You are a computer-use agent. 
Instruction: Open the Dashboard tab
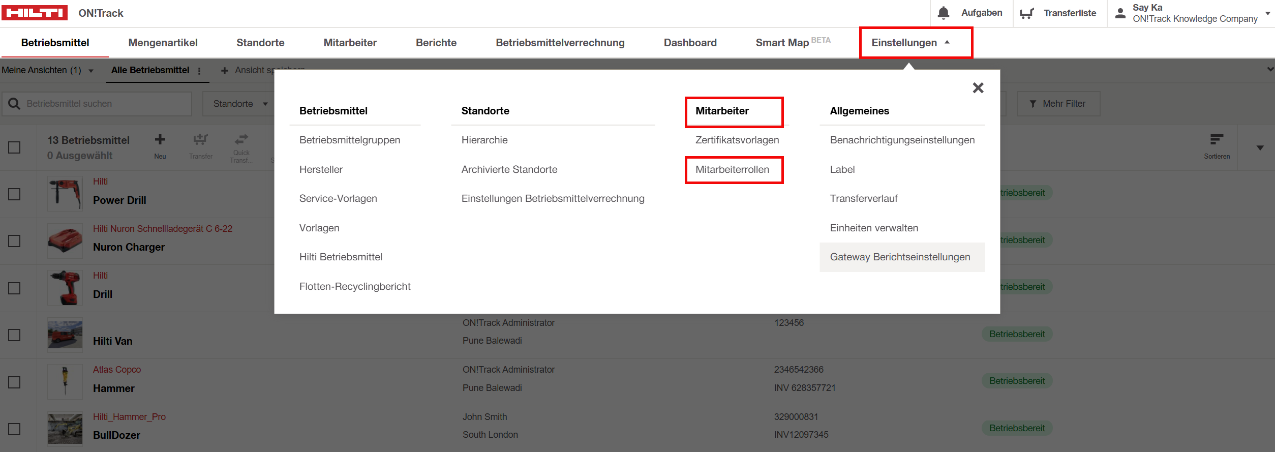click(690, 43)
